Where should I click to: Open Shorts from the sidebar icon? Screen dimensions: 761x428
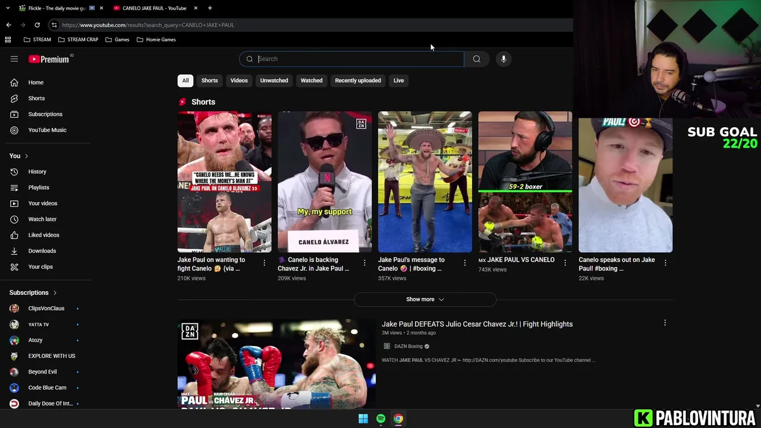tap(14, 98)
